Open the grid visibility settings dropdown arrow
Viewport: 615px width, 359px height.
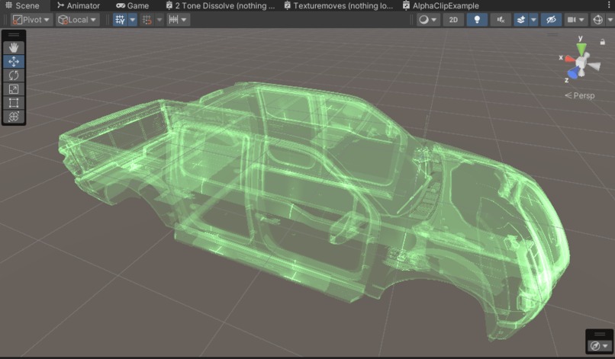tap(133, 20)
